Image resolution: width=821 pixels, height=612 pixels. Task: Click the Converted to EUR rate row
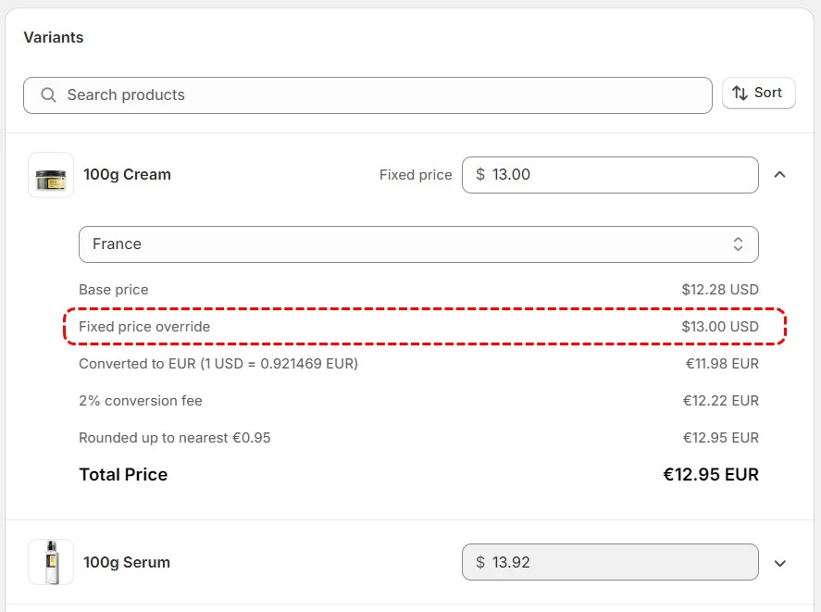click(x=418, y=364)
